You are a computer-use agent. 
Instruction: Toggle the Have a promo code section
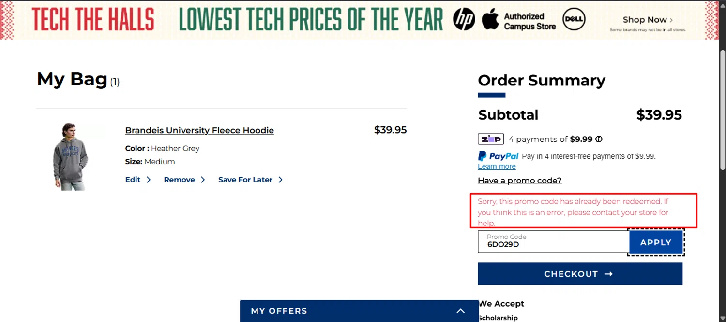[519, 181]
